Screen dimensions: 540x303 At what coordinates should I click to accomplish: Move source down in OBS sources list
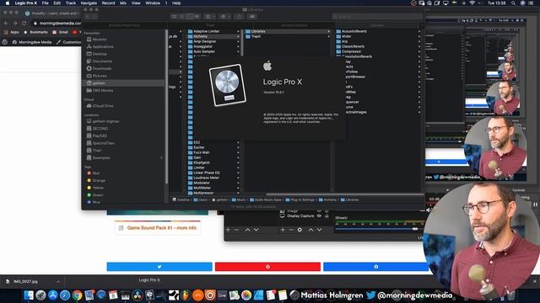[x=319, y=230]
